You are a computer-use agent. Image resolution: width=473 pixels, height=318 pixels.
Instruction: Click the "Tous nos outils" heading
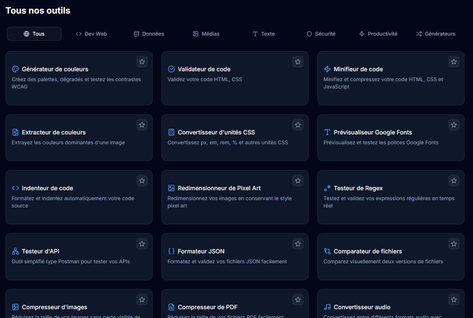[x=38, y=11]
